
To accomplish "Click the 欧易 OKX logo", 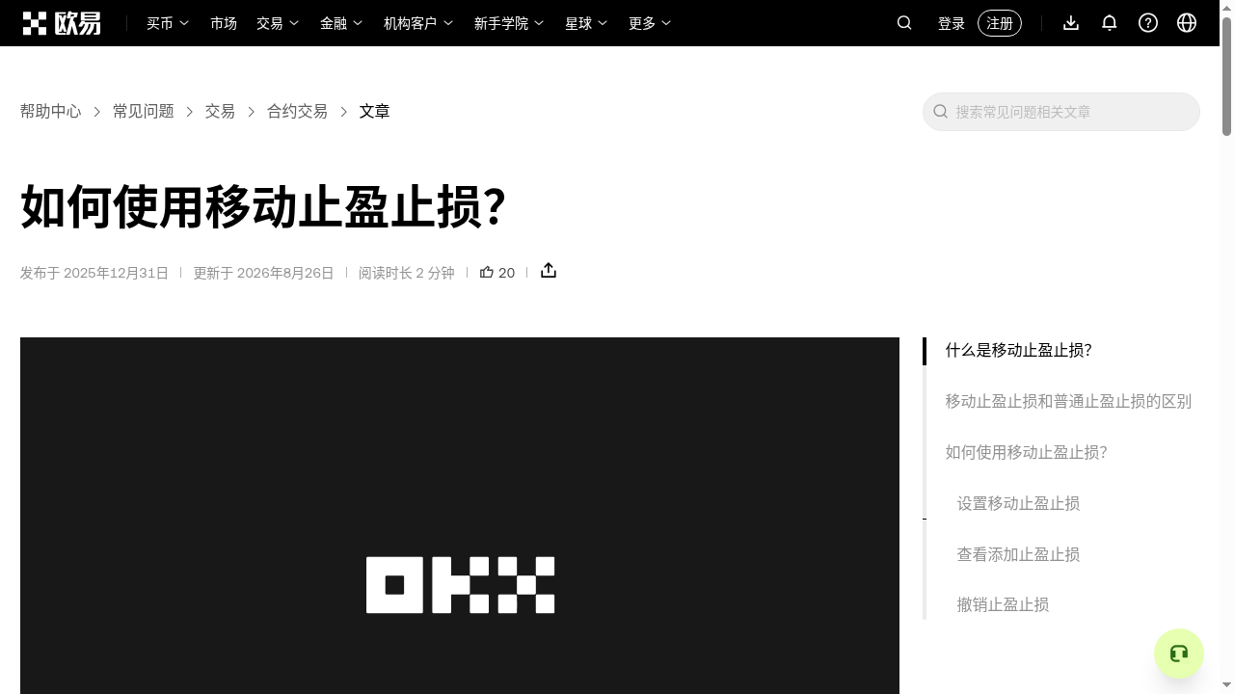I will 62,23.
